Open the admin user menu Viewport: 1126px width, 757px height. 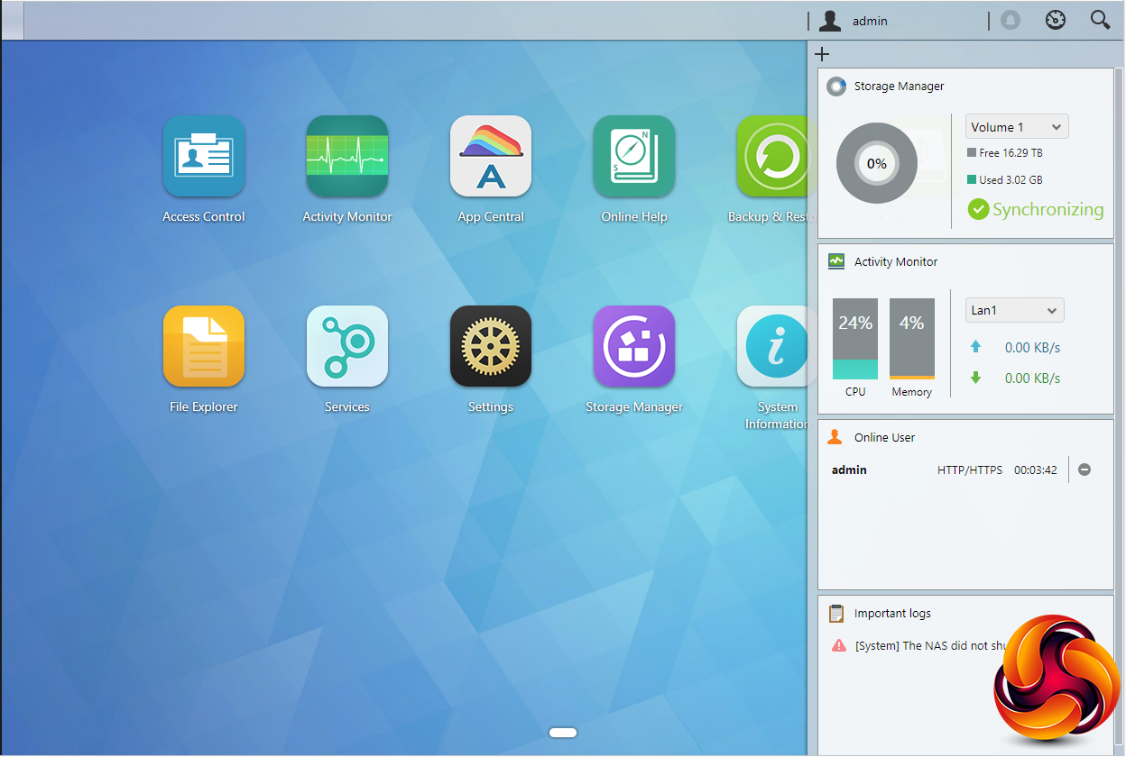854,20
